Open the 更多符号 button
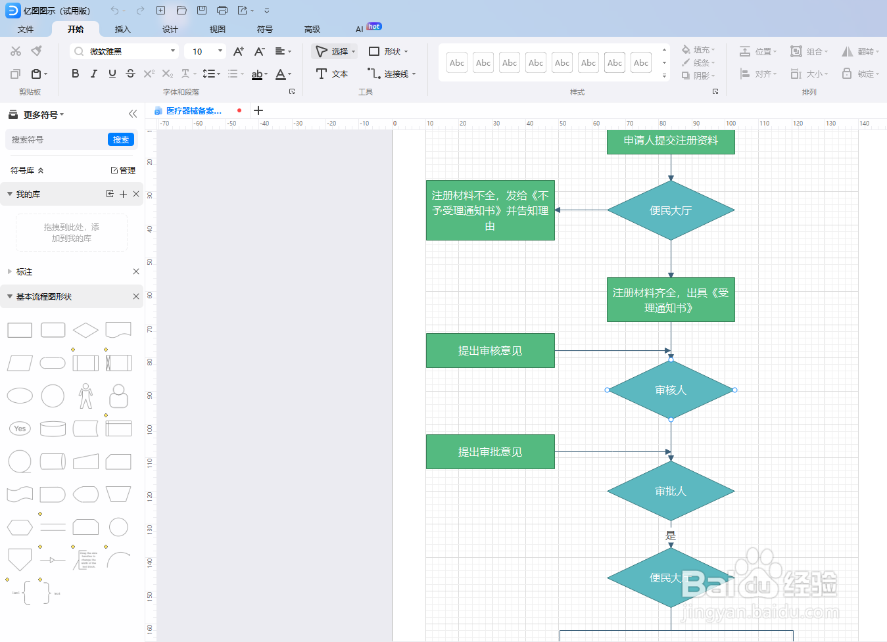Image resolution: width=887 pixels, height=642 pixels. pyautogui.click(x=36, y=114)
